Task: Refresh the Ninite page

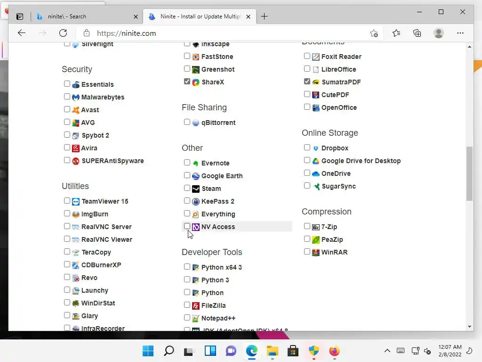Action: [63, 33]
